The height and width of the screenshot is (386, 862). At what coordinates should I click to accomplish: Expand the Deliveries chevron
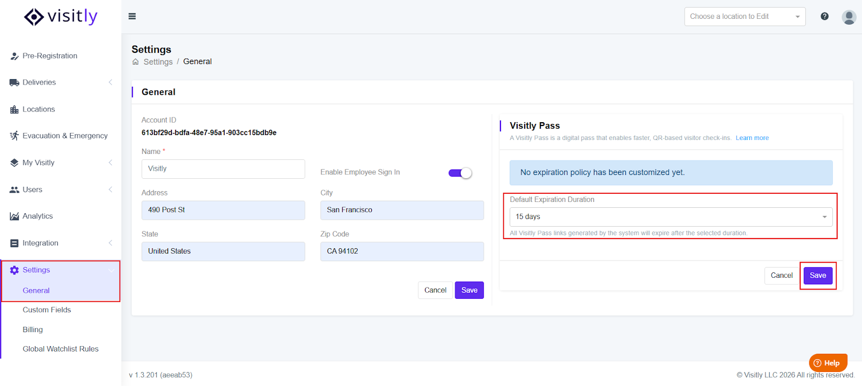tap(110, 82)
